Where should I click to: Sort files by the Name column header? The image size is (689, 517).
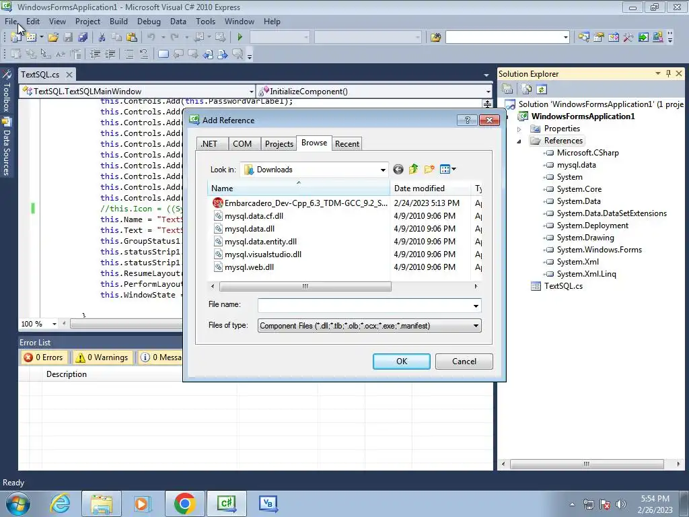(298, 188)
